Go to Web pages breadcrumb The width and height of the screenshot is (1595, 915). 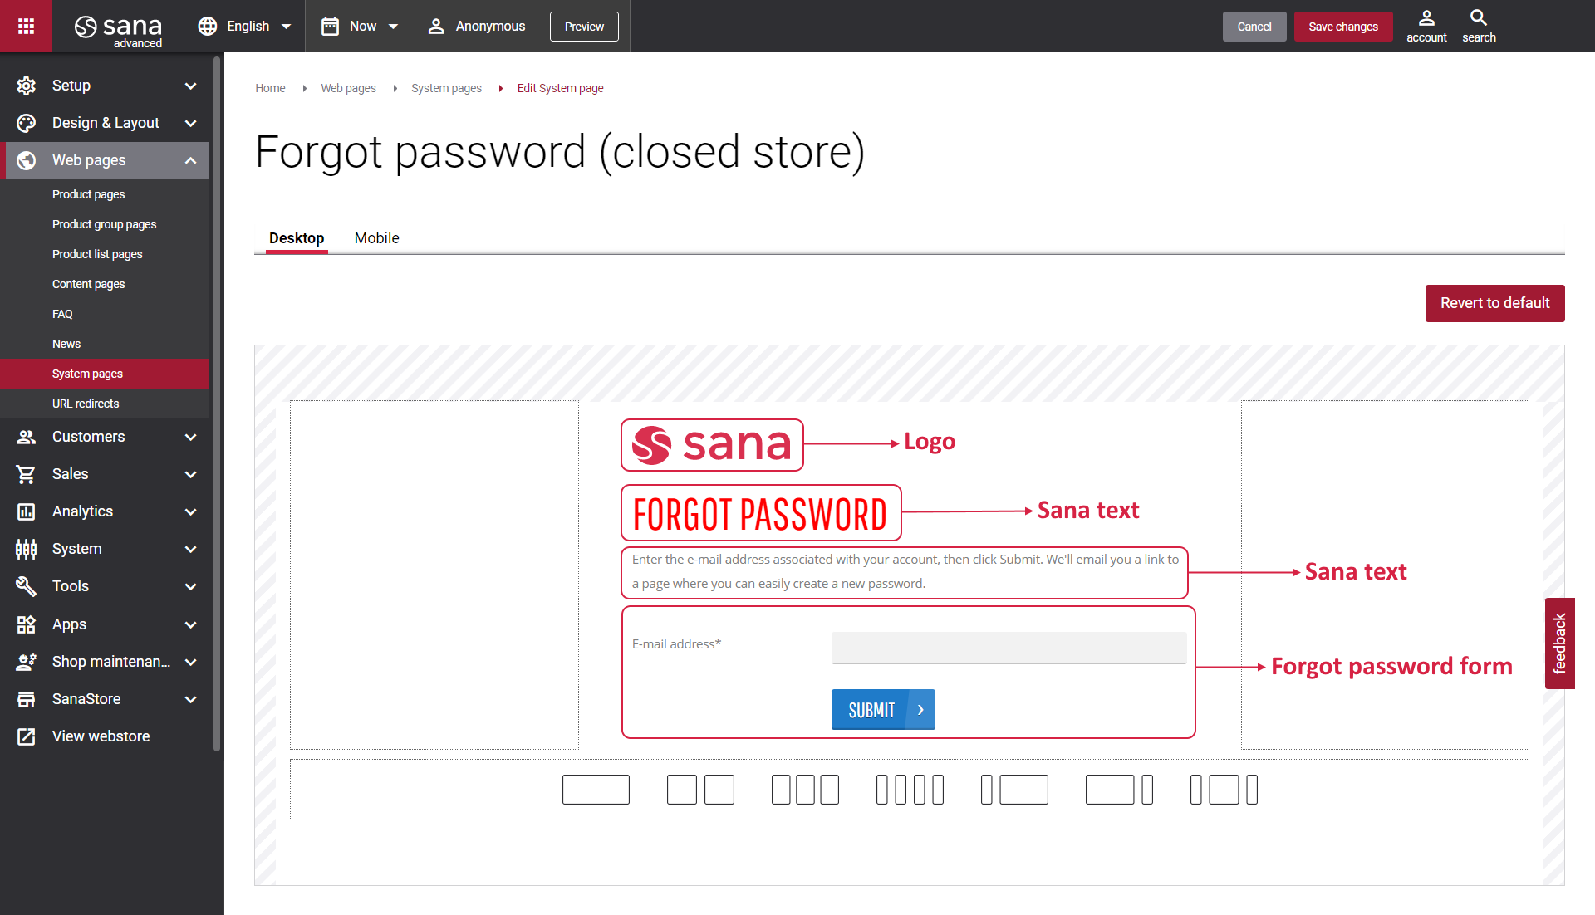coord(348,88)
